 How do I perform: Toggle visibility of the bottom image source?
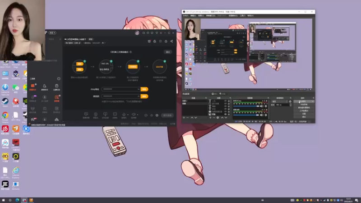click(x=225, y=114)
